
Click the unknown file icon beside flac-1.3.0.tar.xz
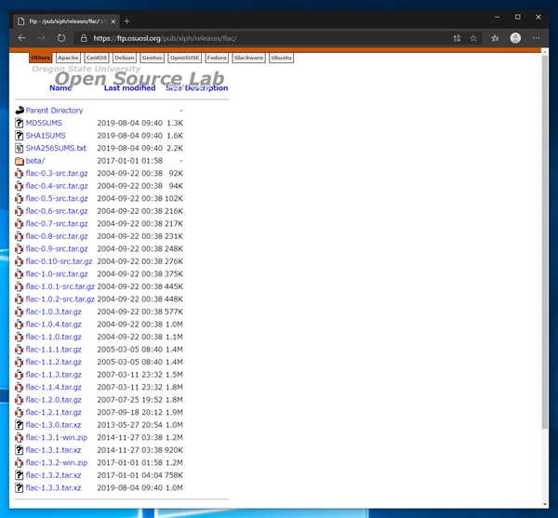(x=20, y=425)
